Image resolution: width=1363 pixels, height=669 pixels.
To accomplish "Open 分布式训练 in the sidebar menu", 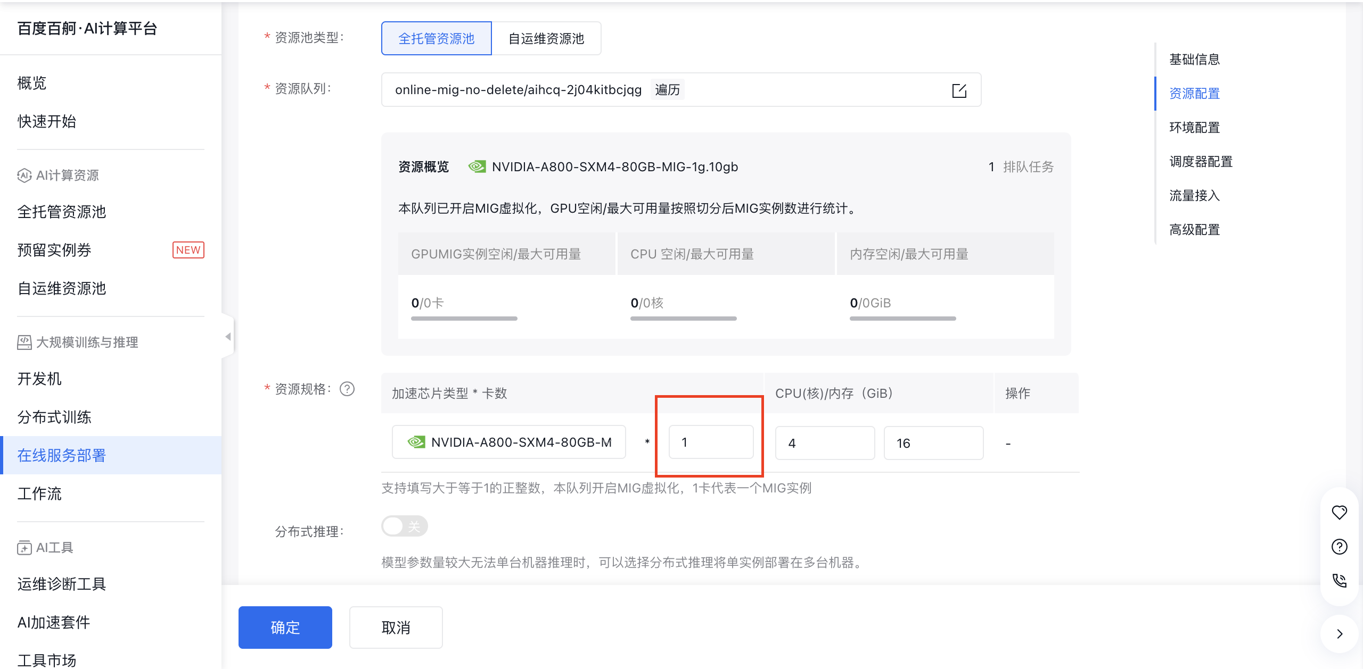I will point(54,417).
